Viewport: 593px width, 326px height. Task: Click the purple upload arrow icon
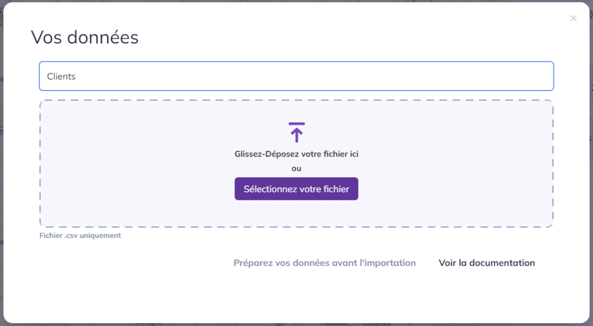point(296,133)
